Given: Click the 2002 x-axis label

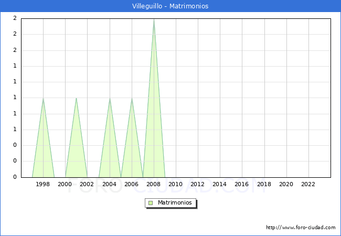Looking at the screenshot, I should [x=87, y=184].
